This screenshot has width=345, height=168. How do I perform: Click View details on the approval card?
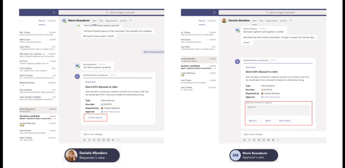pyautogui.click(x=285, y=120)
